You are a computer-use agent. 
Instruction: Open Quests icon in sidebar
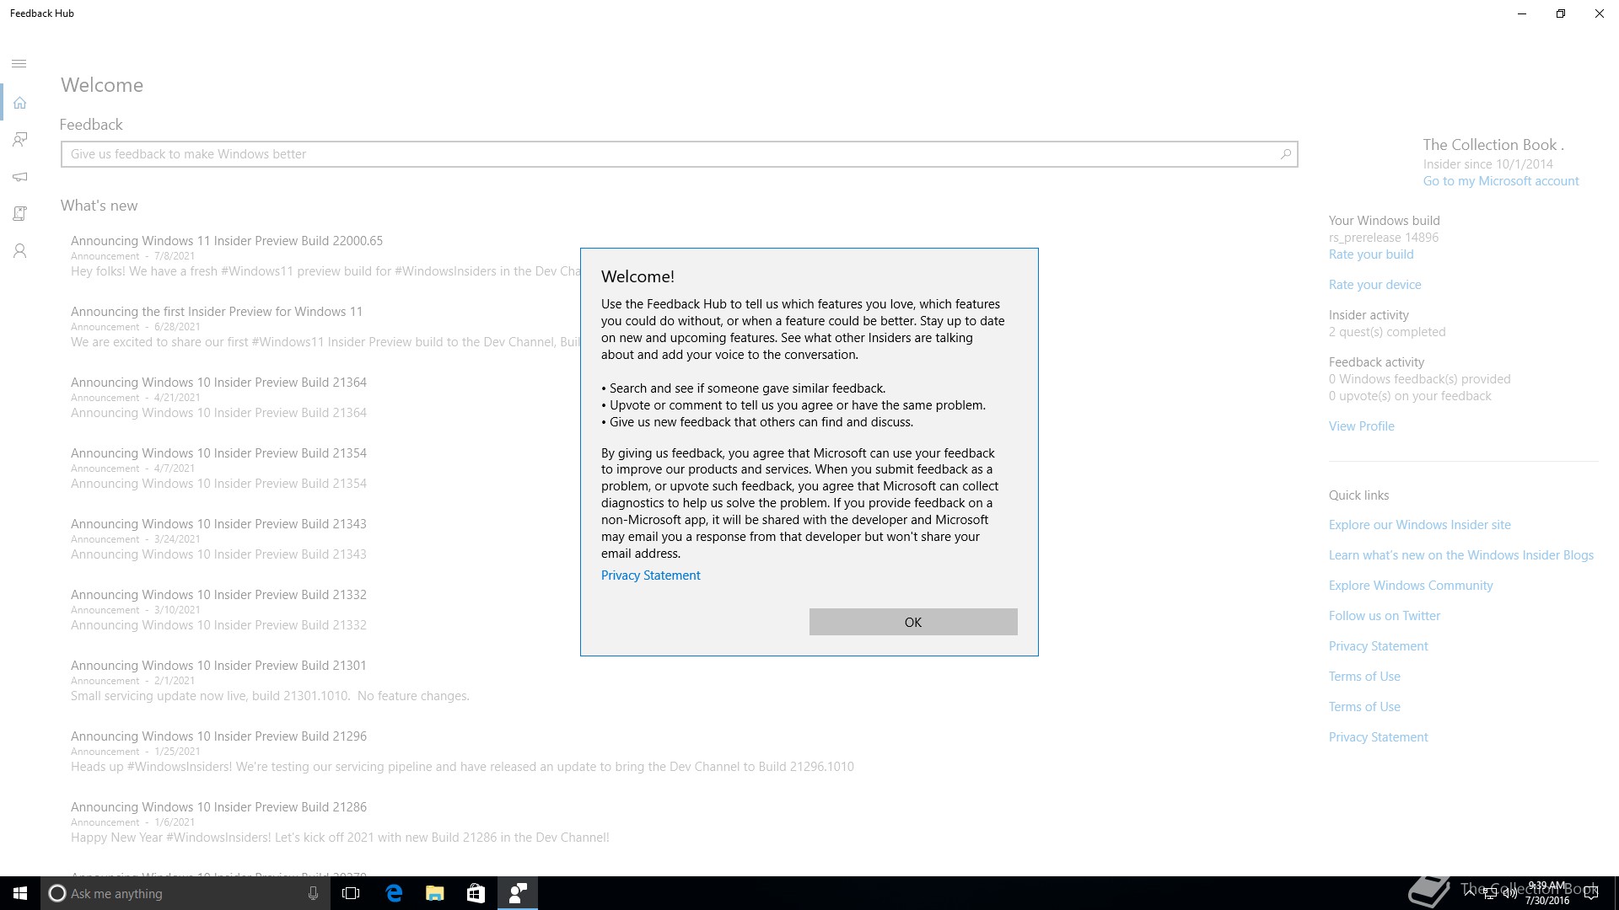19,214
